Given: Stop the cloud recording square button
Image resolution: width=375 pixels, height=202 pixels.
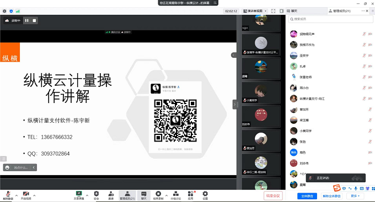Looking at the screenshot, I should [34, 20].
